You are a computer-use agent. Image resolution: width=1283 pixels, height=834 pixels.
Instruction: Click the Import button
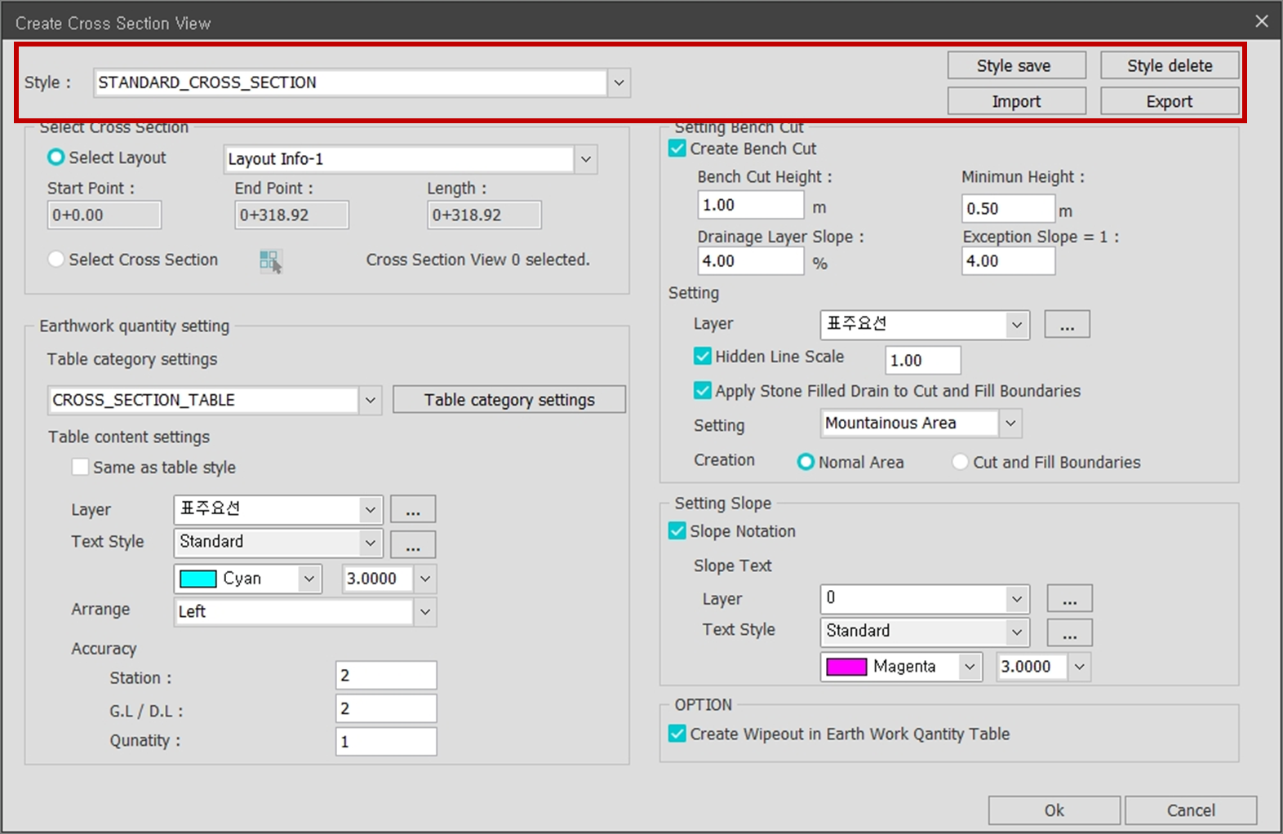click(1016, 101)
